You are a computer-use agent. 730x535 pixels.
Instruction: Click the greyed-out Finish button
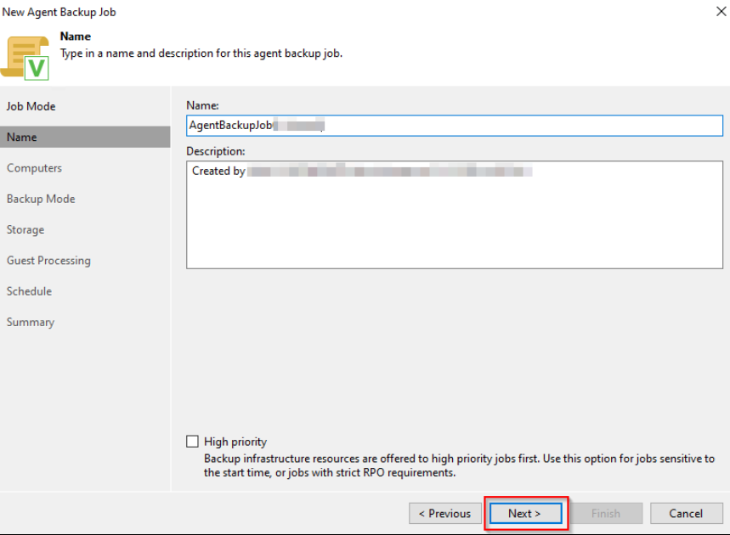point(605,513)
